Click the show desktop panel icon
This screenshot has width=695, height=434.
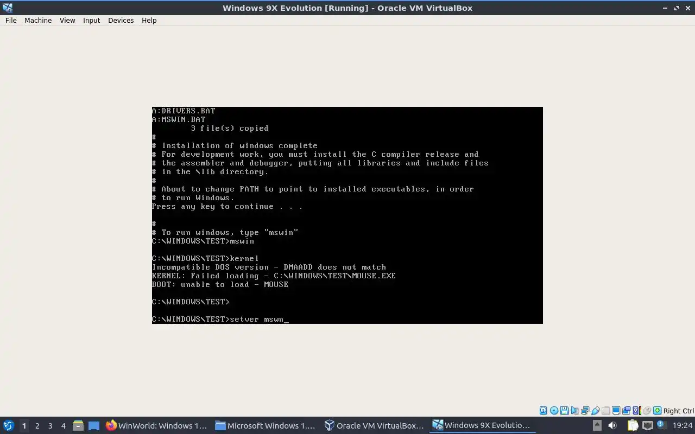pyautogui.click(x=94, y=425)
